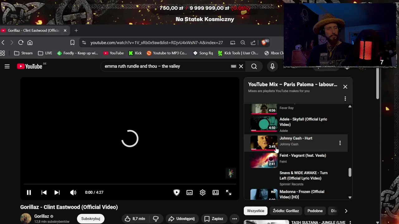
Task: Open the Kick bookmark
Action: coord(135,53)
